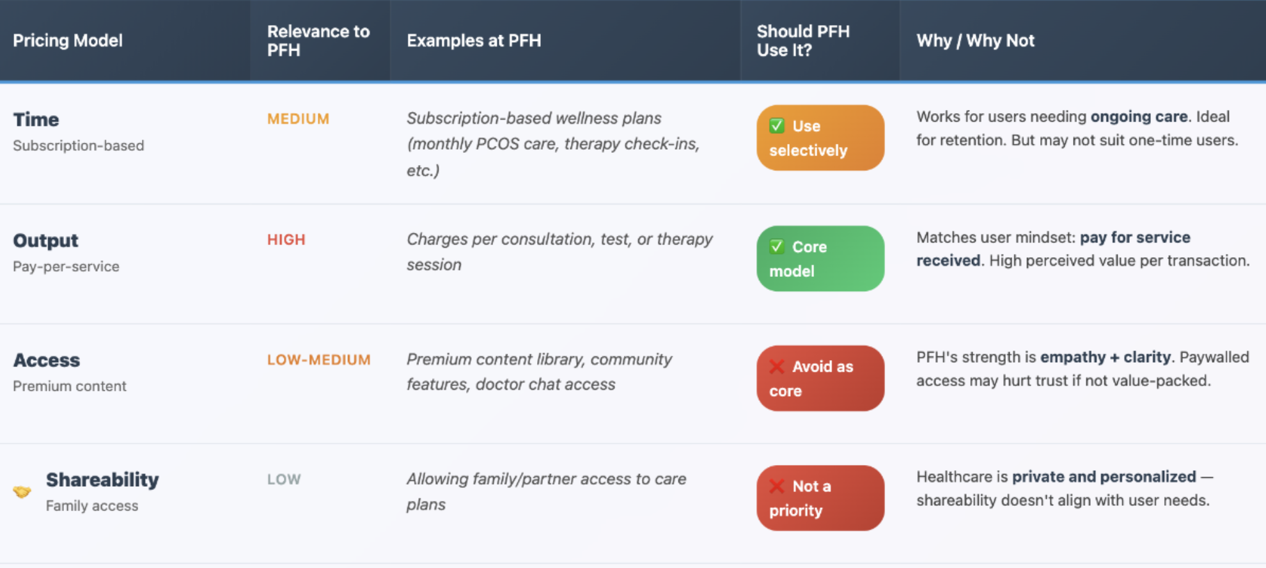Click the Relevance to PFH column header

click(318, 41)
